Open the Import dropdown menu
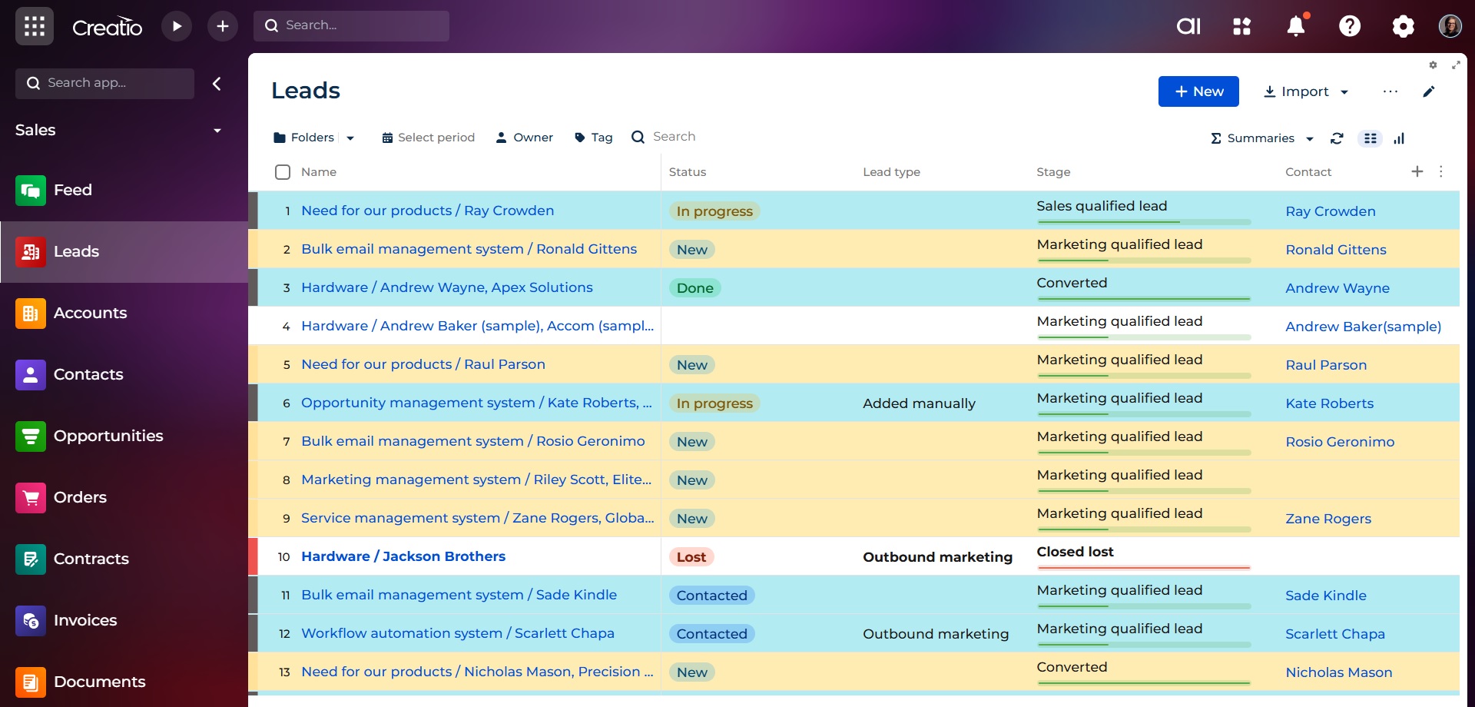 pos(1306,91)
